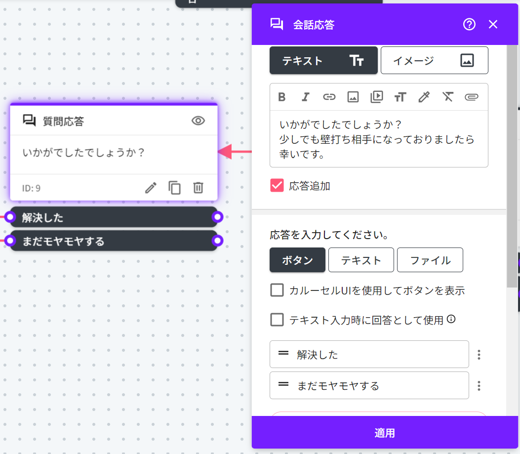Apply italic formatting in the editor toolbar

point(305,97)
